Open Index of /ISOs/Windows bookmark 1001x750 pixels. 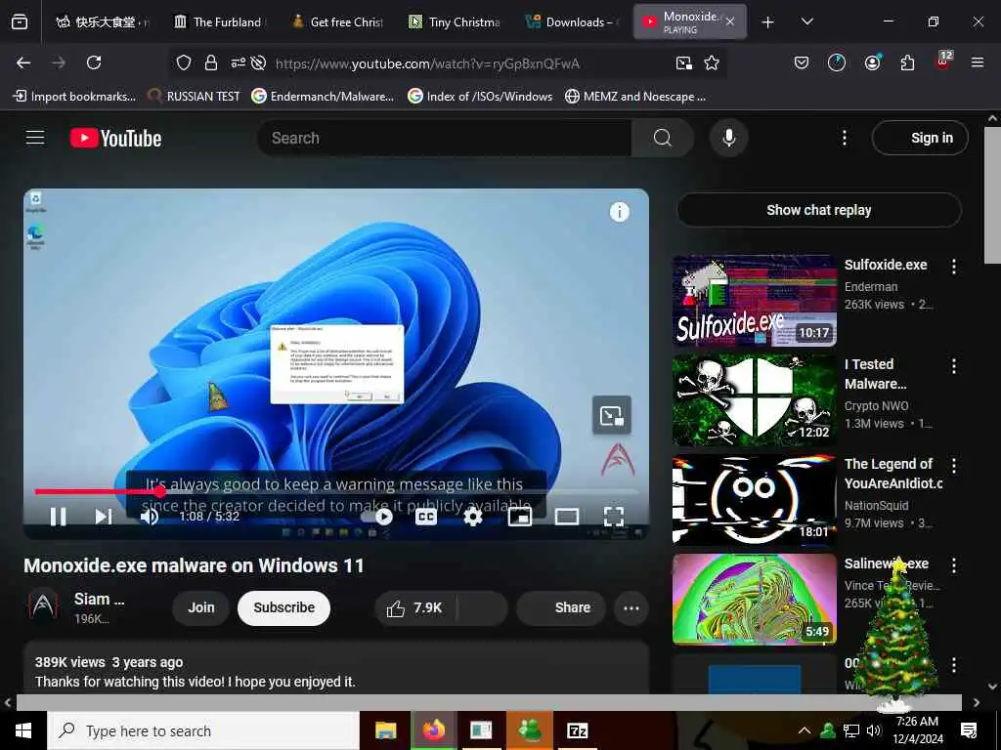(480, 97)
